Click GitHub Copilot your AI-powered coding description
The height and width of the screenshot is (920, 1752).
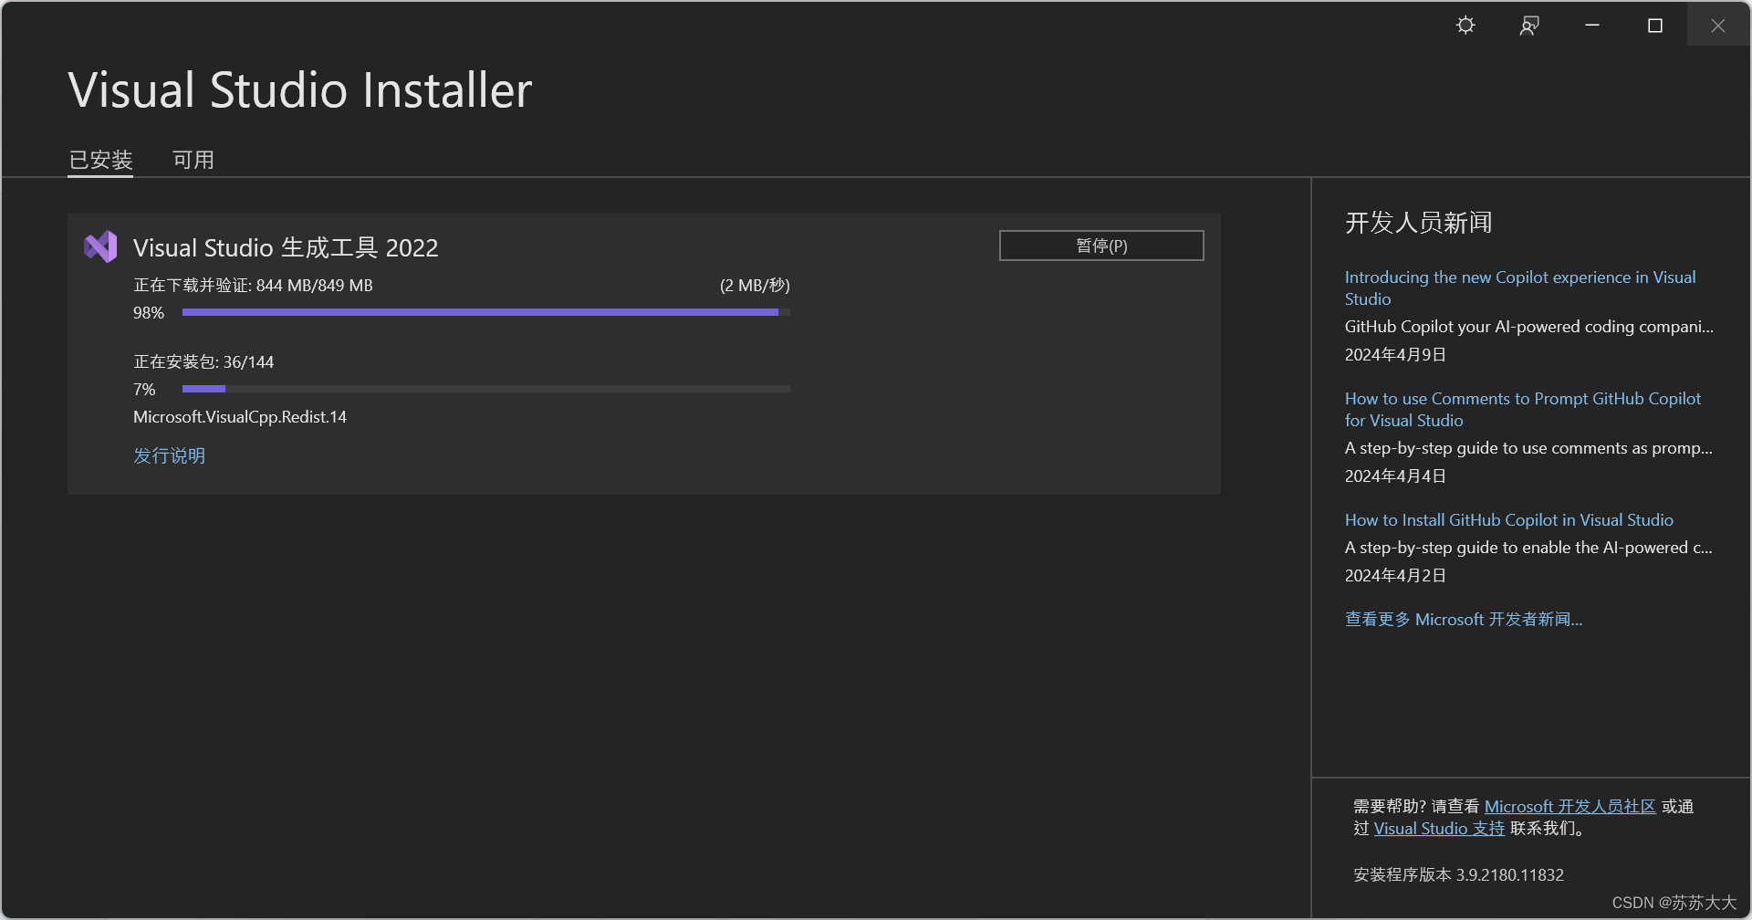(1528, 326)
